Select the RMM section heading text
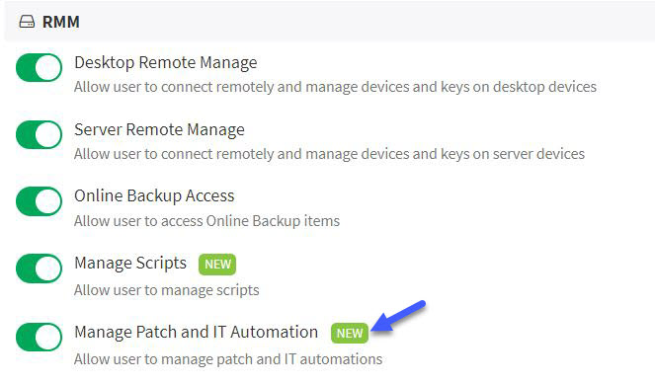 [x=61, y=22]
